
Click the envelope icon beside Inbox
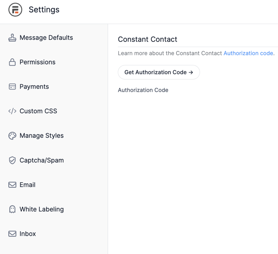pos(12,234)
